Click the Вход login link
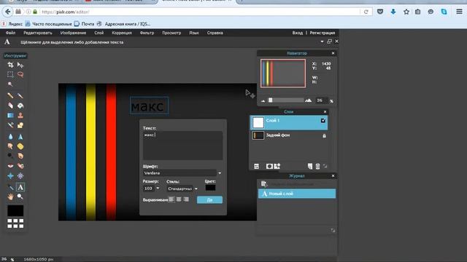The image size is (467, 262). click(297, 33)
